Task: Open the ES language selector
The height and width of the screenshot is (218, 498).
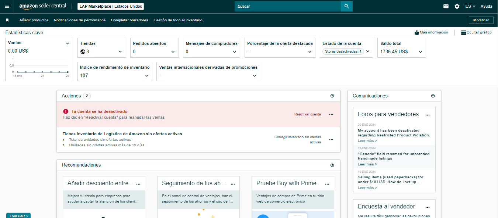Action: (470, 6)
